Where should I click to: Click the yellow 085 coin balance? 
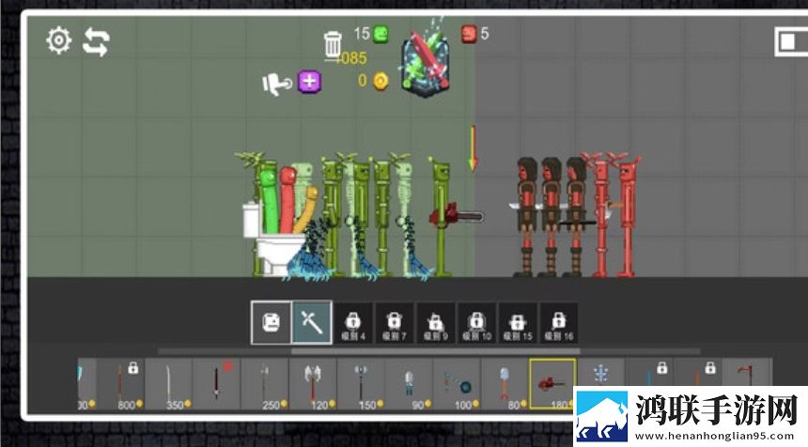pyautogui.click(x=350, y=58)
